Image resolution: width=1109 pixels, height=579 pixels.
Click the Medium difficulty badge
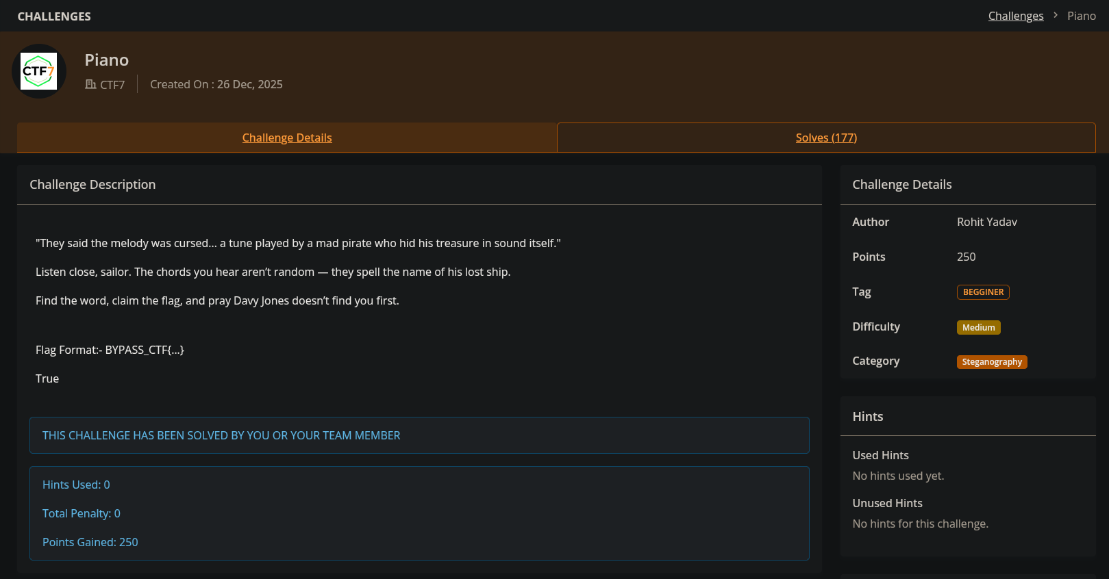[x=978, y=327]
